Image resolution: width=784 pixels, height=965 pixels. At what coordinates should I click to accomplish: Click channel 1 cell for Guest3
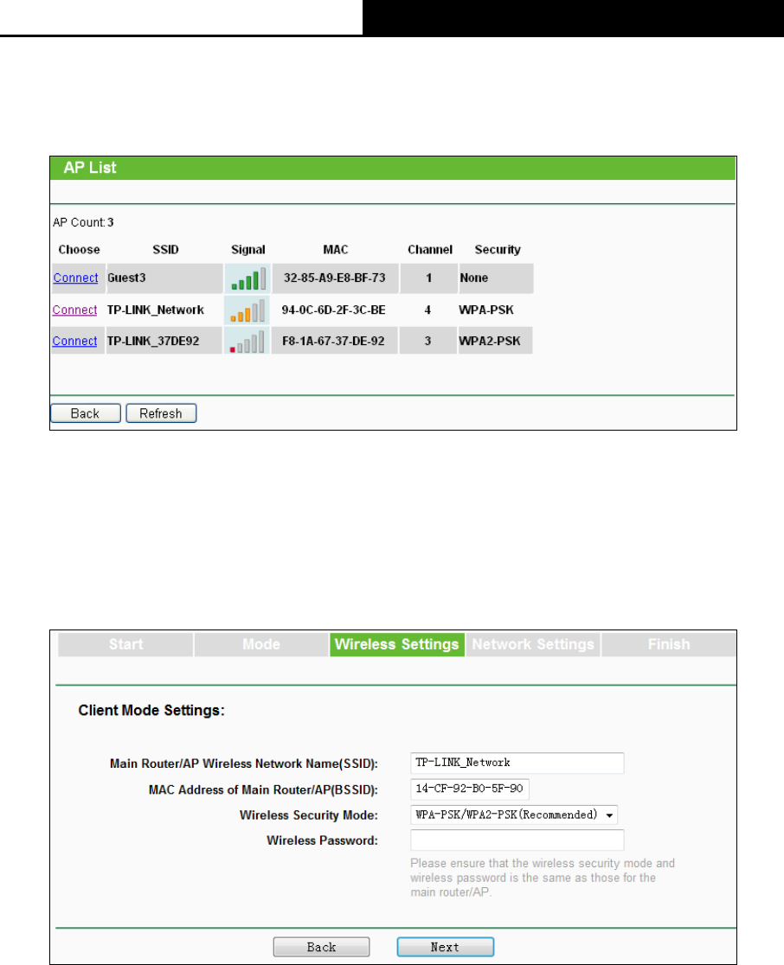coord(428,278)
